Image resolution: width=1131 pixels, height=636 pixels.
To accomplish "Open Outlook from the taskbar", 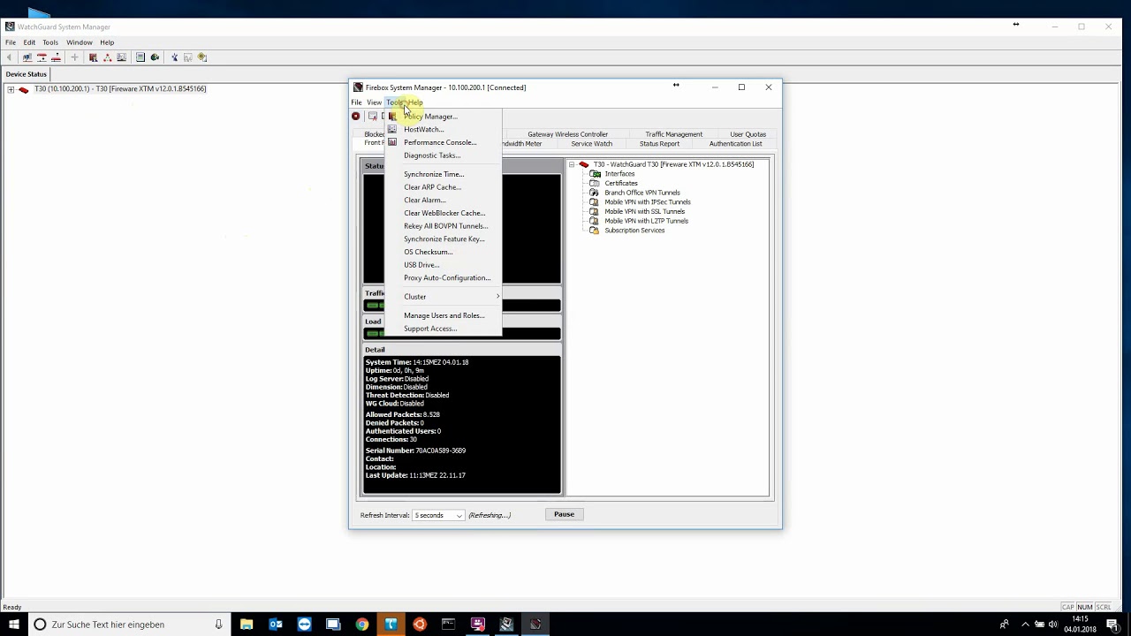I will [276, 625].
